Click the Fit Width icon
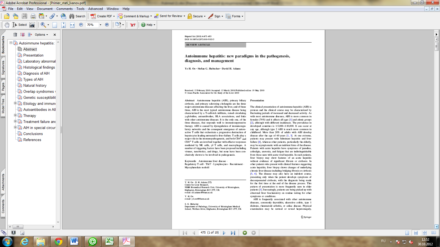Viewport: 440px width, 247px height. coord(72,25)
